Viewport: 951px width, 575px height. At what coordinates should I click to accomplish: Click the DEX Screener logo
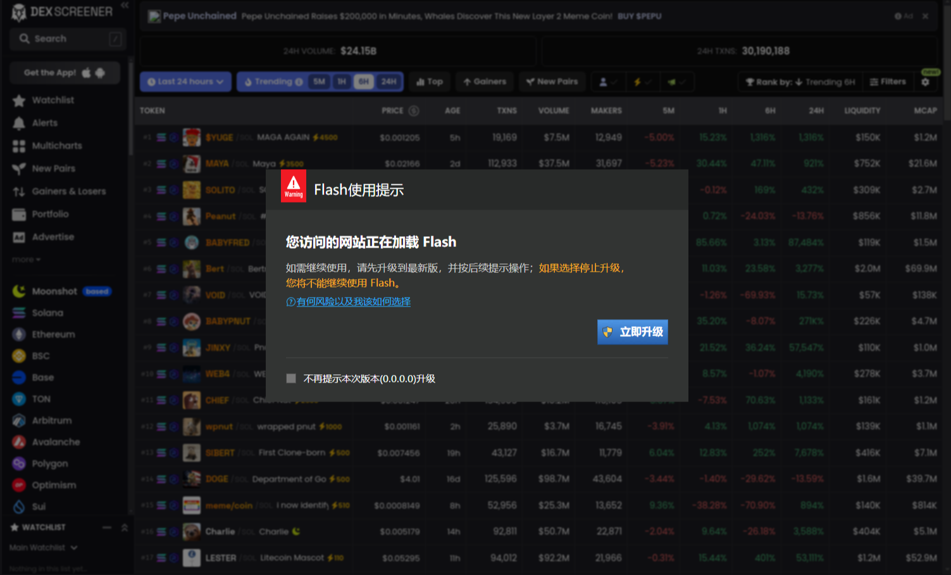[62, 11]
